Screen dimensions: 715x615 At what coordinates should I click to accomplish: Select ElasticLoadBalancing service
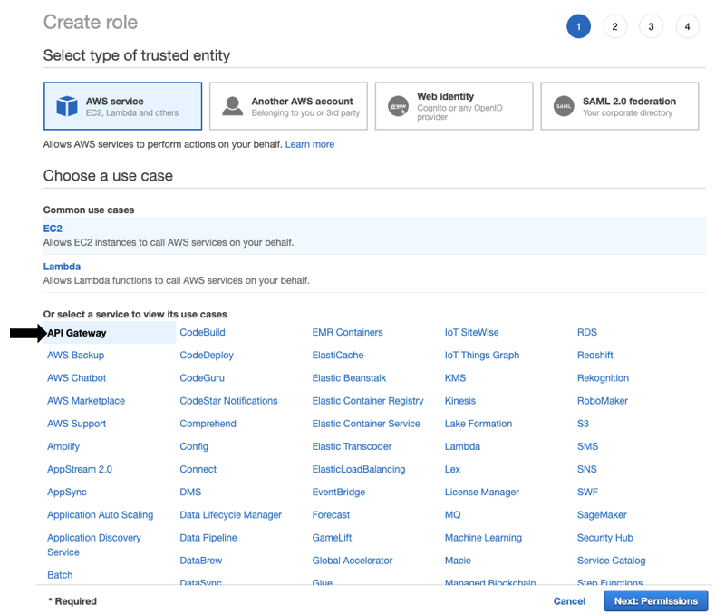359,469
